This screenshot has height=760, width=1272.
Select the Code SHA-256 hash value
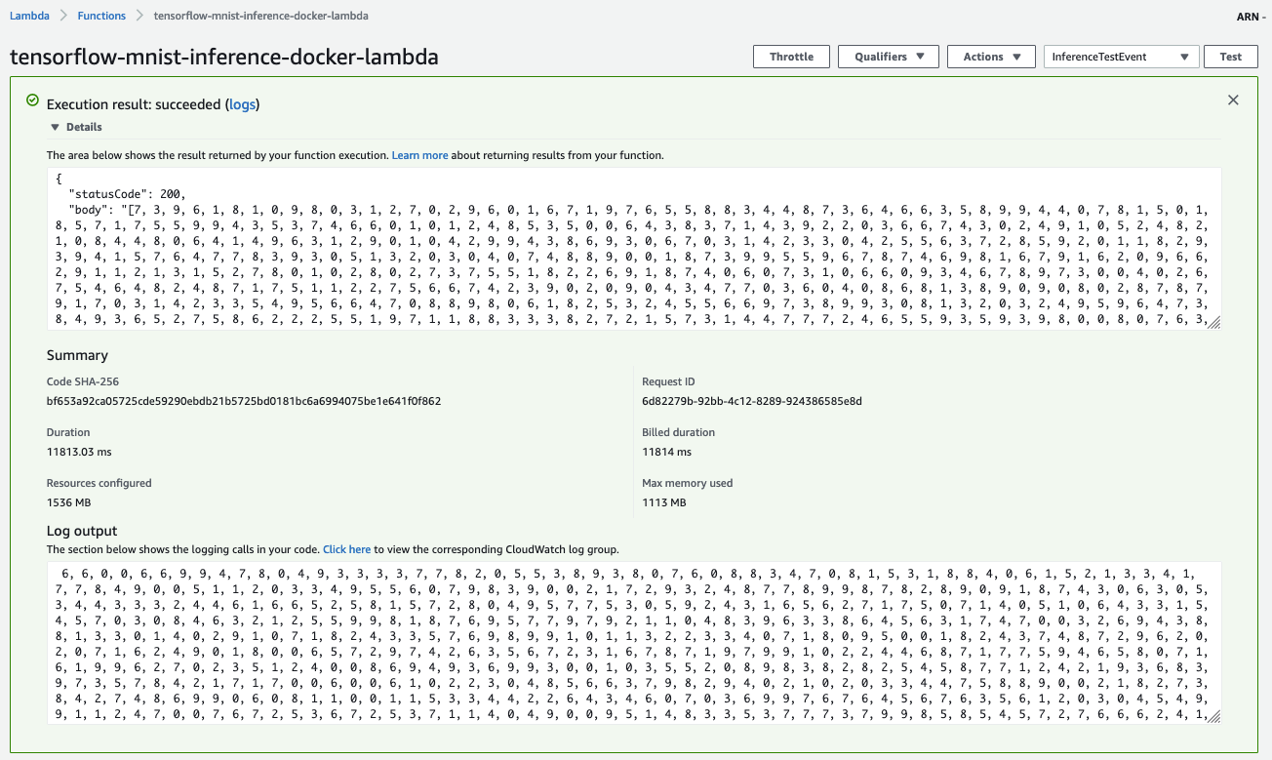tap(244, 401)
